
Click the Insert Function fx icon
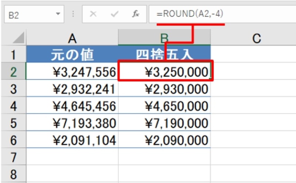pyautogui.click(x=136, y=15)
